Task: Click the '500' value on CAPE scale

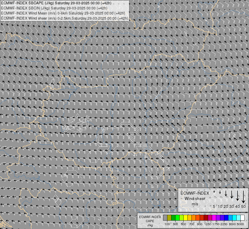Action: coord(183,224)
